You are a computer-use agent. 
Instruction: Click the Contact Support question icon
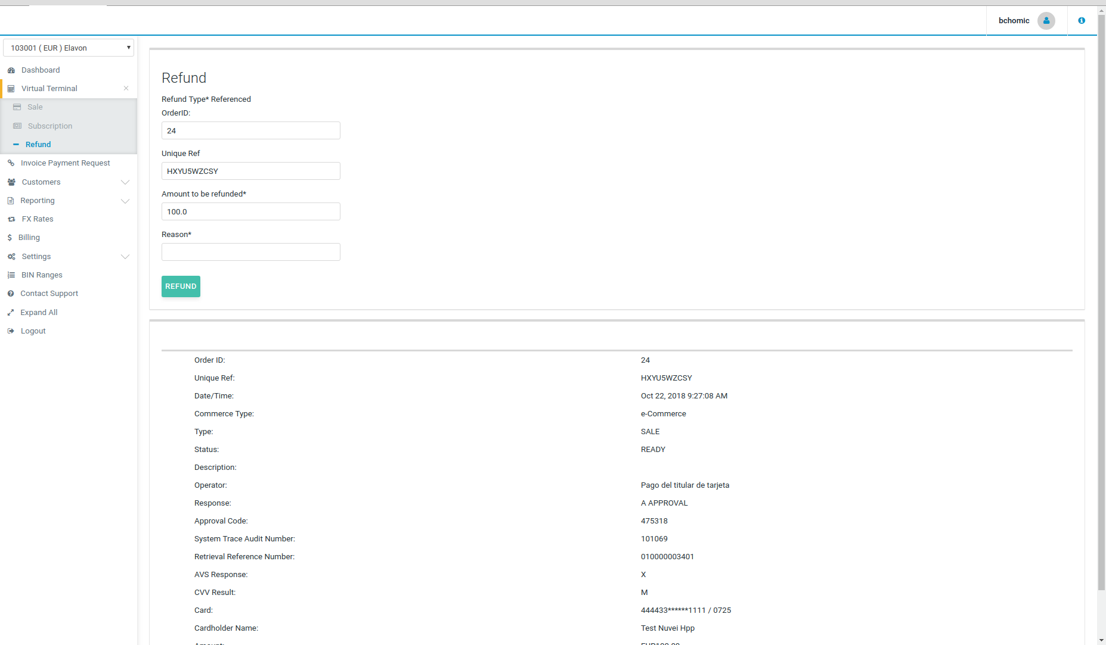[11, 294]
